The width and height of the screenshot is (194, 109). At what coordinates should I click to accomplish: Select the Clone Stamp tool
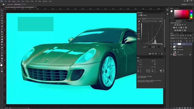click(2, 31)
